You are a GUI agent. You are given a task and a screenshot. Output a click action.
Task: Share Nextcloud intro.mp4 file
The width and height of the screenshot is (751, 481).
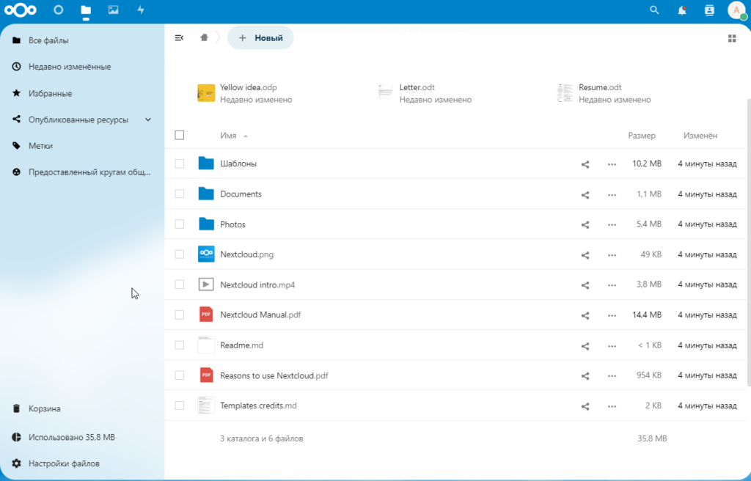click(x=585, y=285)
